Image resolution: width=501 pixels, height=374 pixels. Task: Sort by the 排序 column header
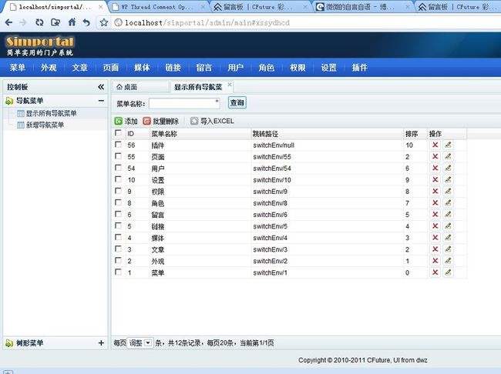[x=412, y=134]
